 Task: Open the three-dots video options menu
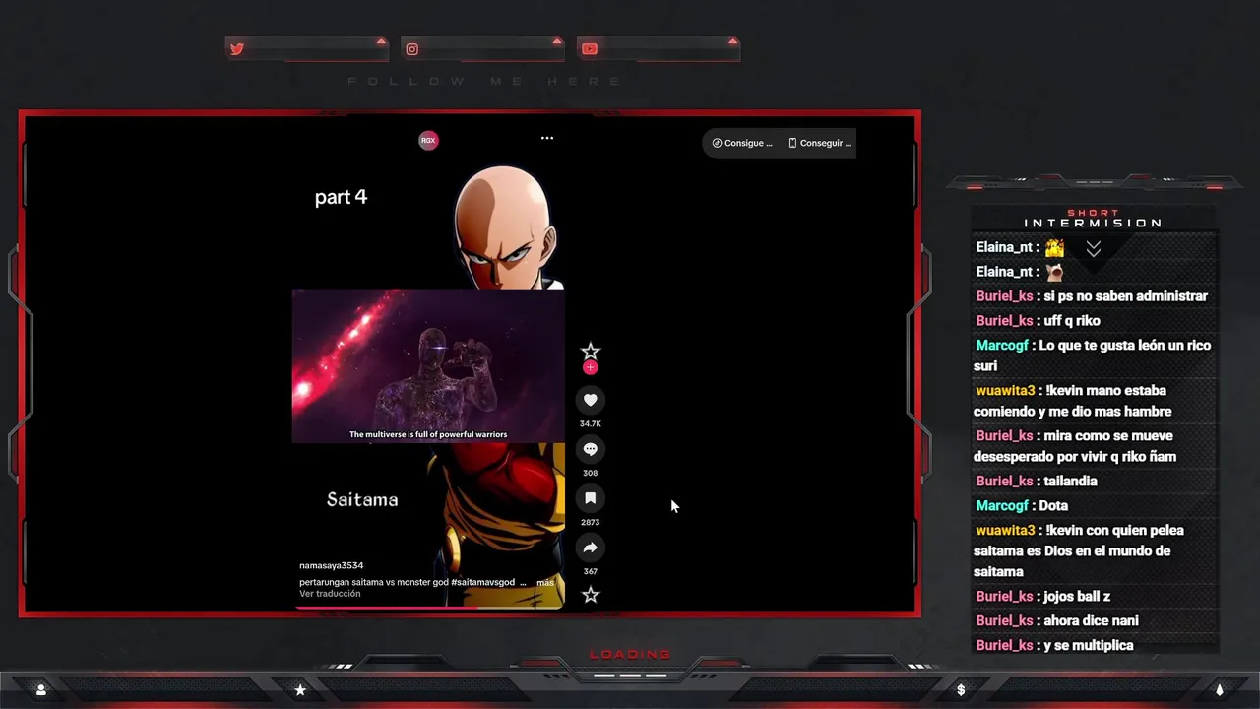coord(547,138)
